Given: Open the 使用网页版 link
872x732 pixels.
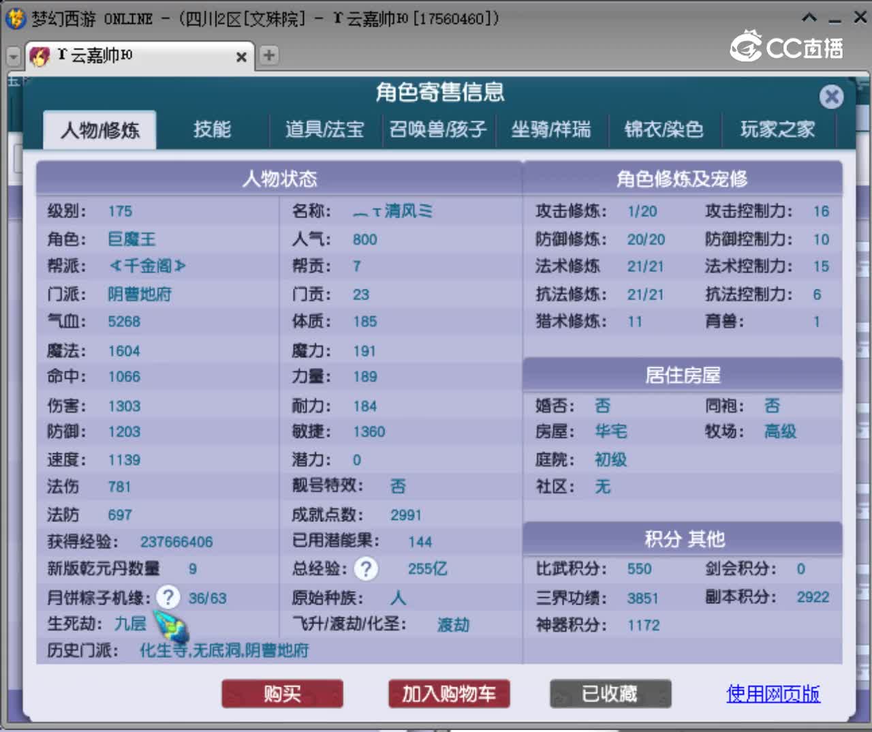Looking at the screenshot, I should click(x=773, y=694).
